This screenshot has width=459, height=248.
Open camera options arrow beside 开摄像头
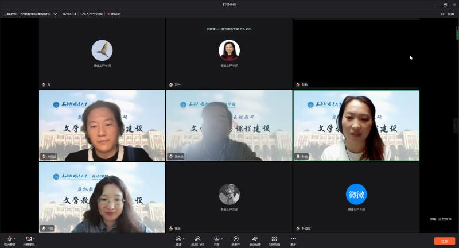click(x=34, y=238)
